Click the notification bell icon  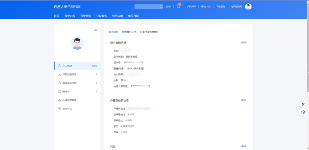click(x=178, y=7)
